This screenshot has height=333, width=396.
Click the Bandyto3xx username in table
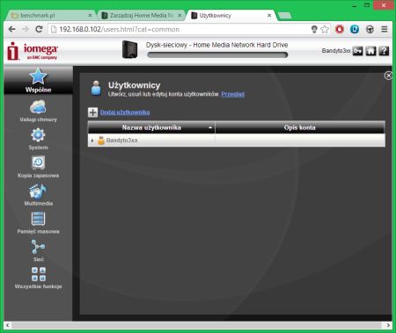point(121,141)
